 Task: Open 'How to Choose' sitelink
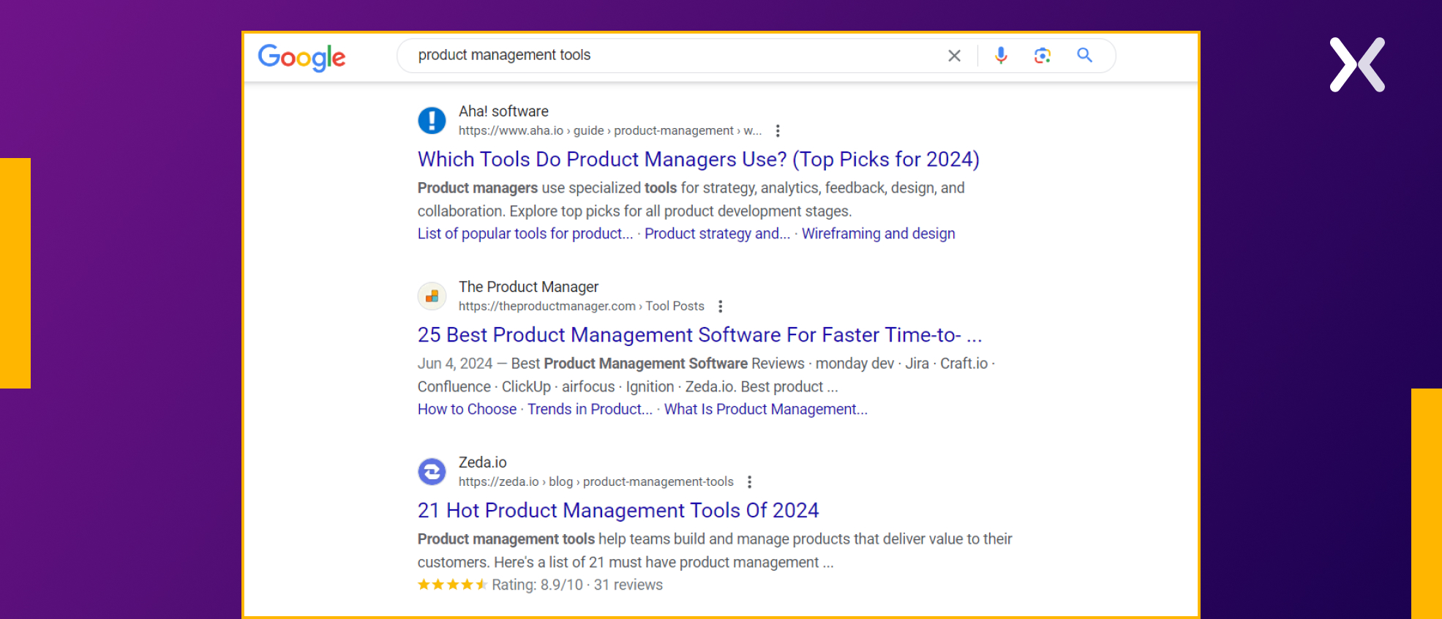click(x=467, y=409)
